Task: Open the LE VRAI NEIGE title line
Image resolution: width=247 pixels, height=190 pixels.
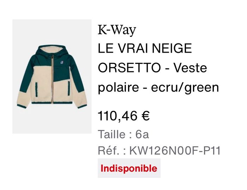Action: (x=145, y=48)
